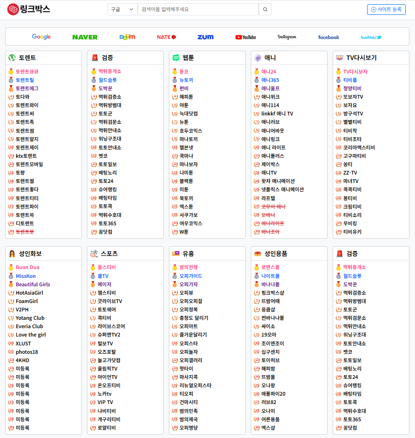Visit the 올스티비 sports link
This screenshot has height=438, width=415.
point(107,268)
